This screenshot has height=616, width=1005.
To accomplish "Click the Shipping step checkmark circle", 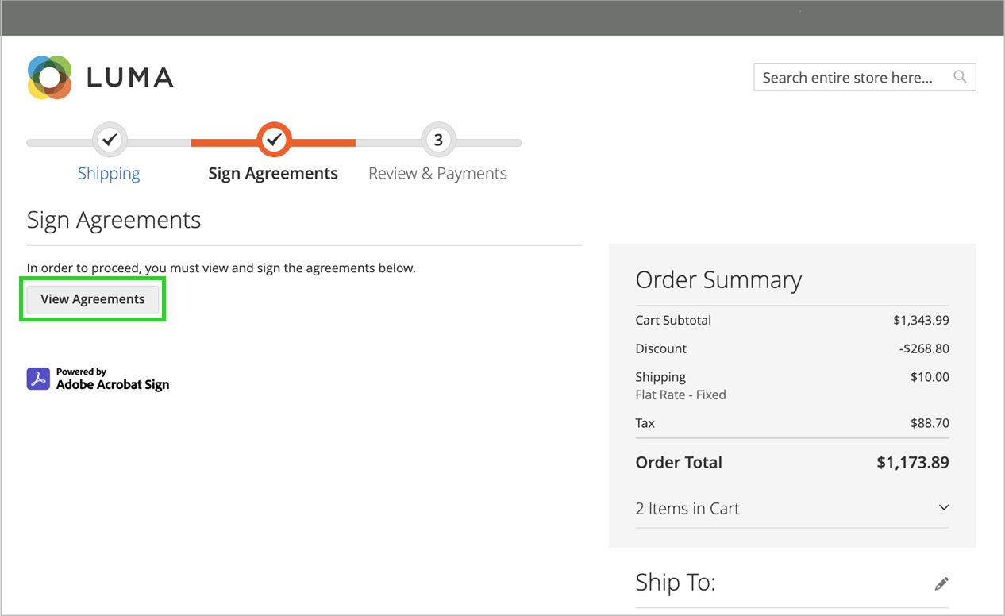I will (x=110, y=140).
